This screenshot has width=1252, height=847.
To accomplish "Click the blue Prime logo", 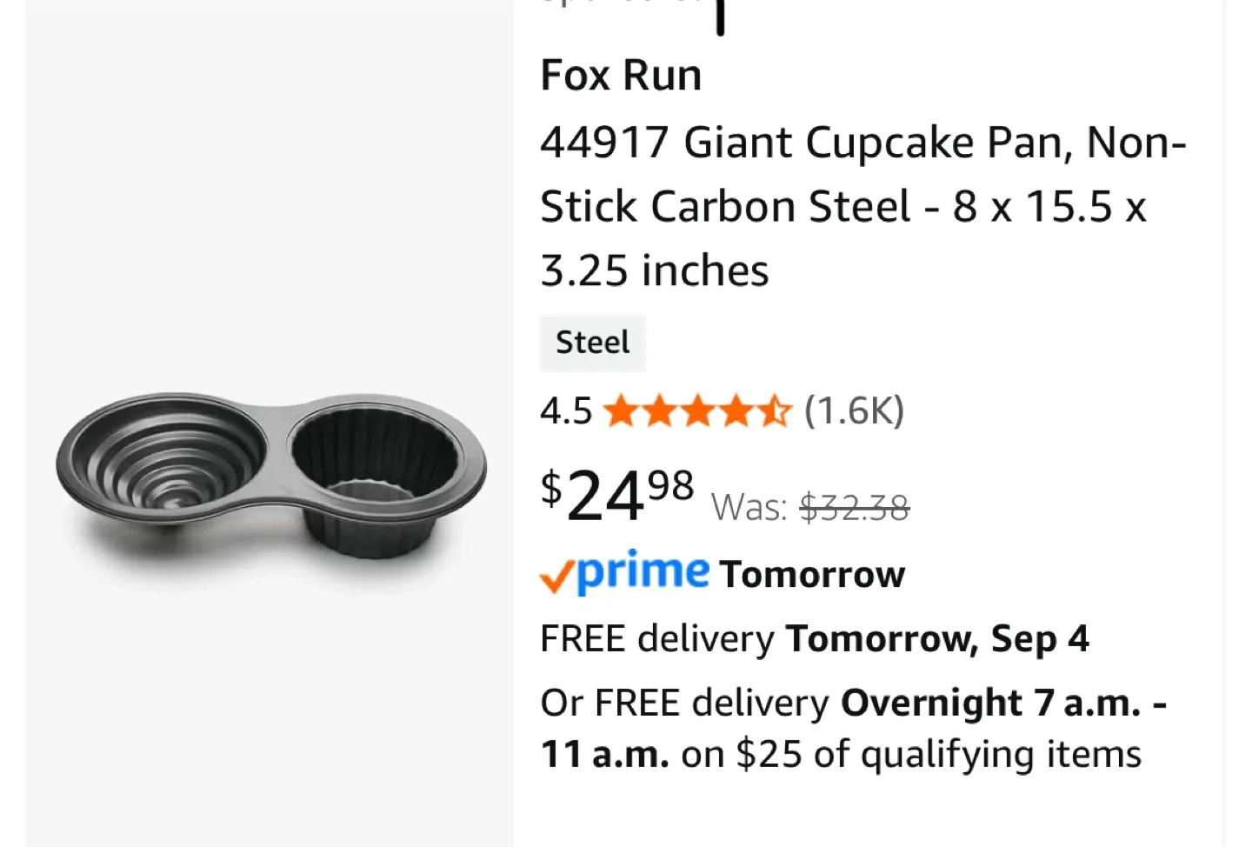I will pyautogui.click(x=641, y=572).
